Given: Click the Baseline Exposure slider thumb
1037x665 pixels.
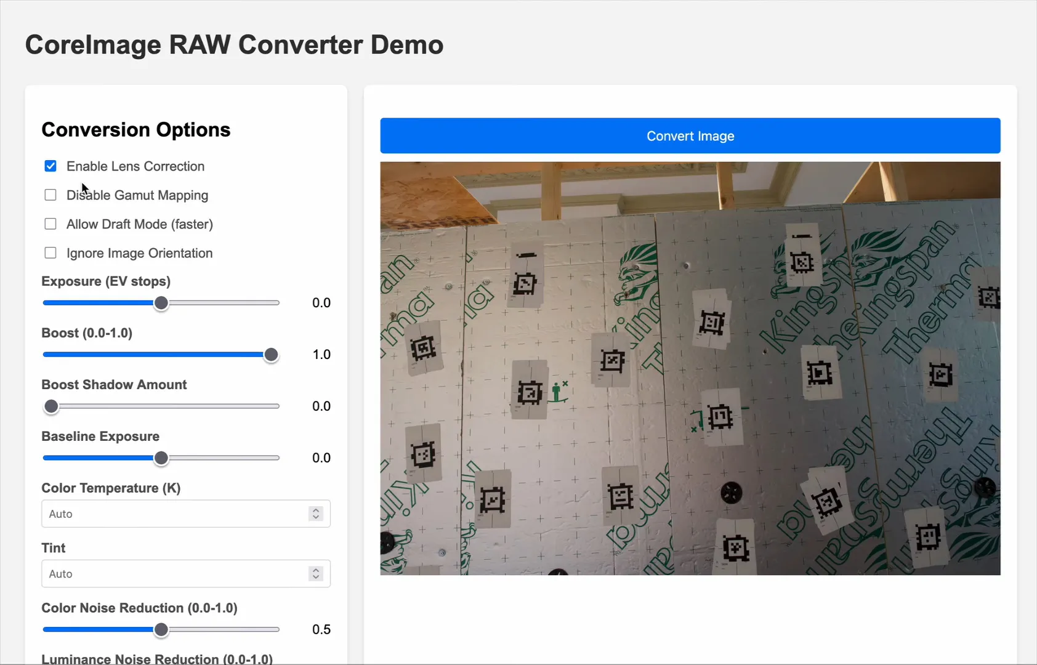Looking at the screenshot, I should (160, 458).
